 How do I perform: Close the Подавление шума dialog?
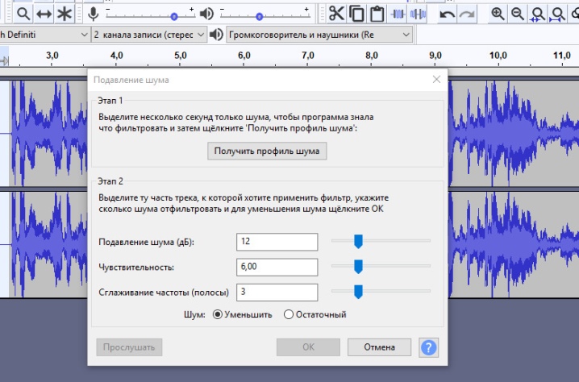point(436,79)
